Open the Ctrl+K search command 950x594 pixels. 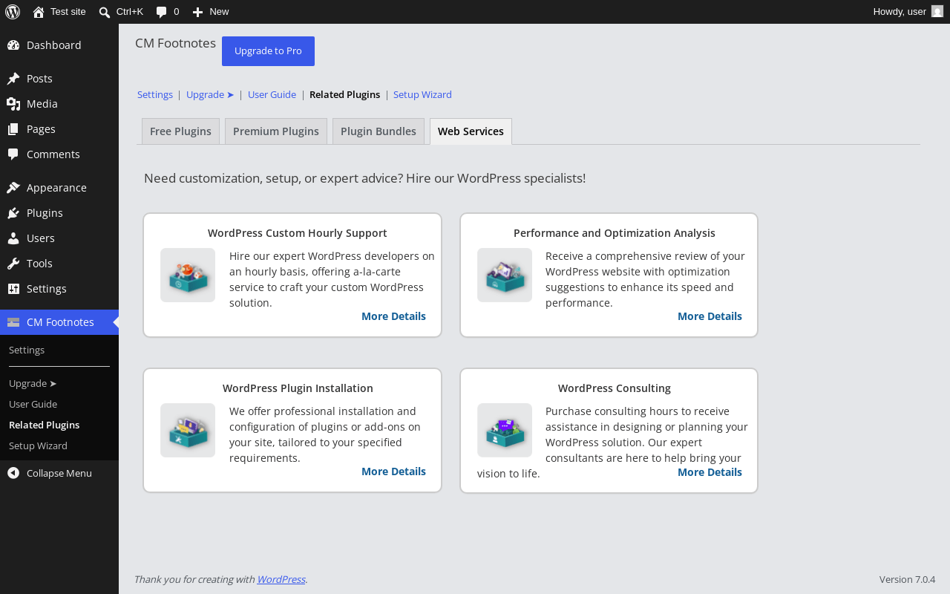[x=121, y=12]
